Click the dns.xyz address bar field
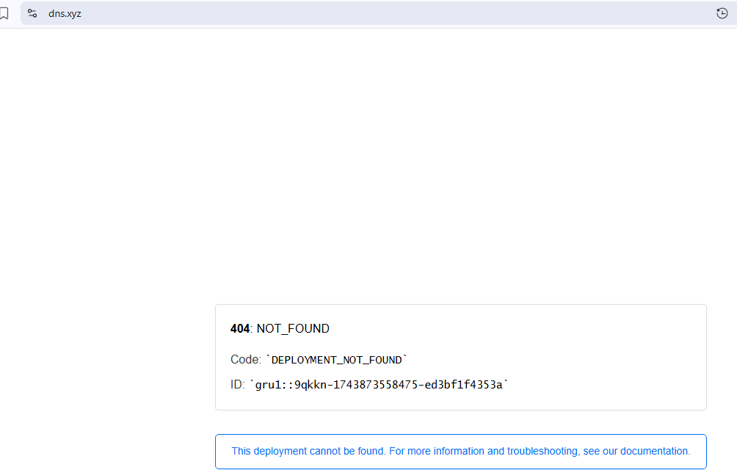 tap(378, 14)
